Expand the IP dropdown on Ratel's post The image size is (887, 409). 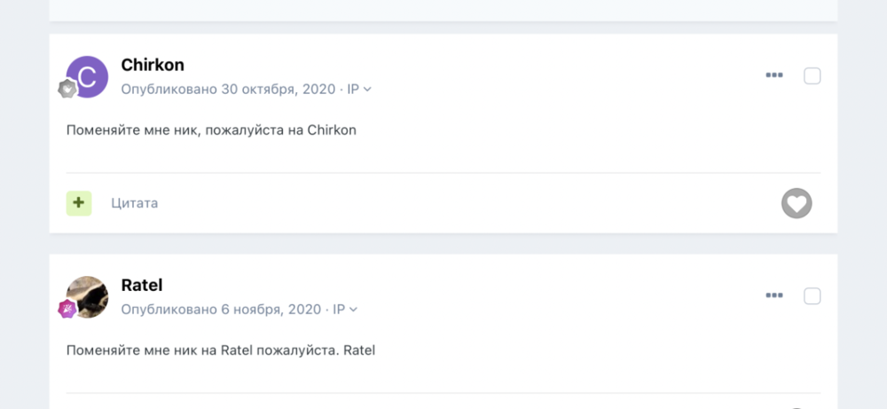click(344, 310)
